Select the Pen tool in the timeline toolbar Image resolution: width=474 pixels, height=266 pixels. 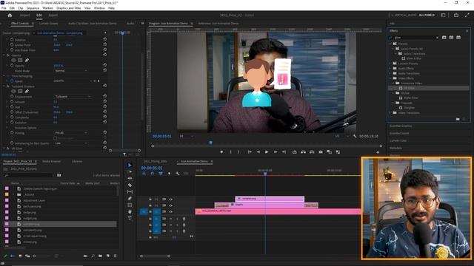tap(130, 199)
